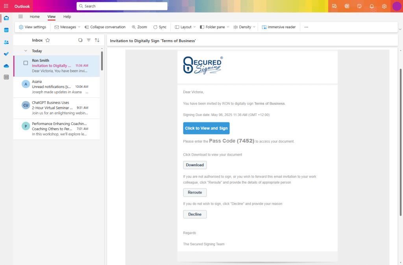403x265 pixels.
Task: Click the 'Click to View and Sign' button
Action: 206,128
